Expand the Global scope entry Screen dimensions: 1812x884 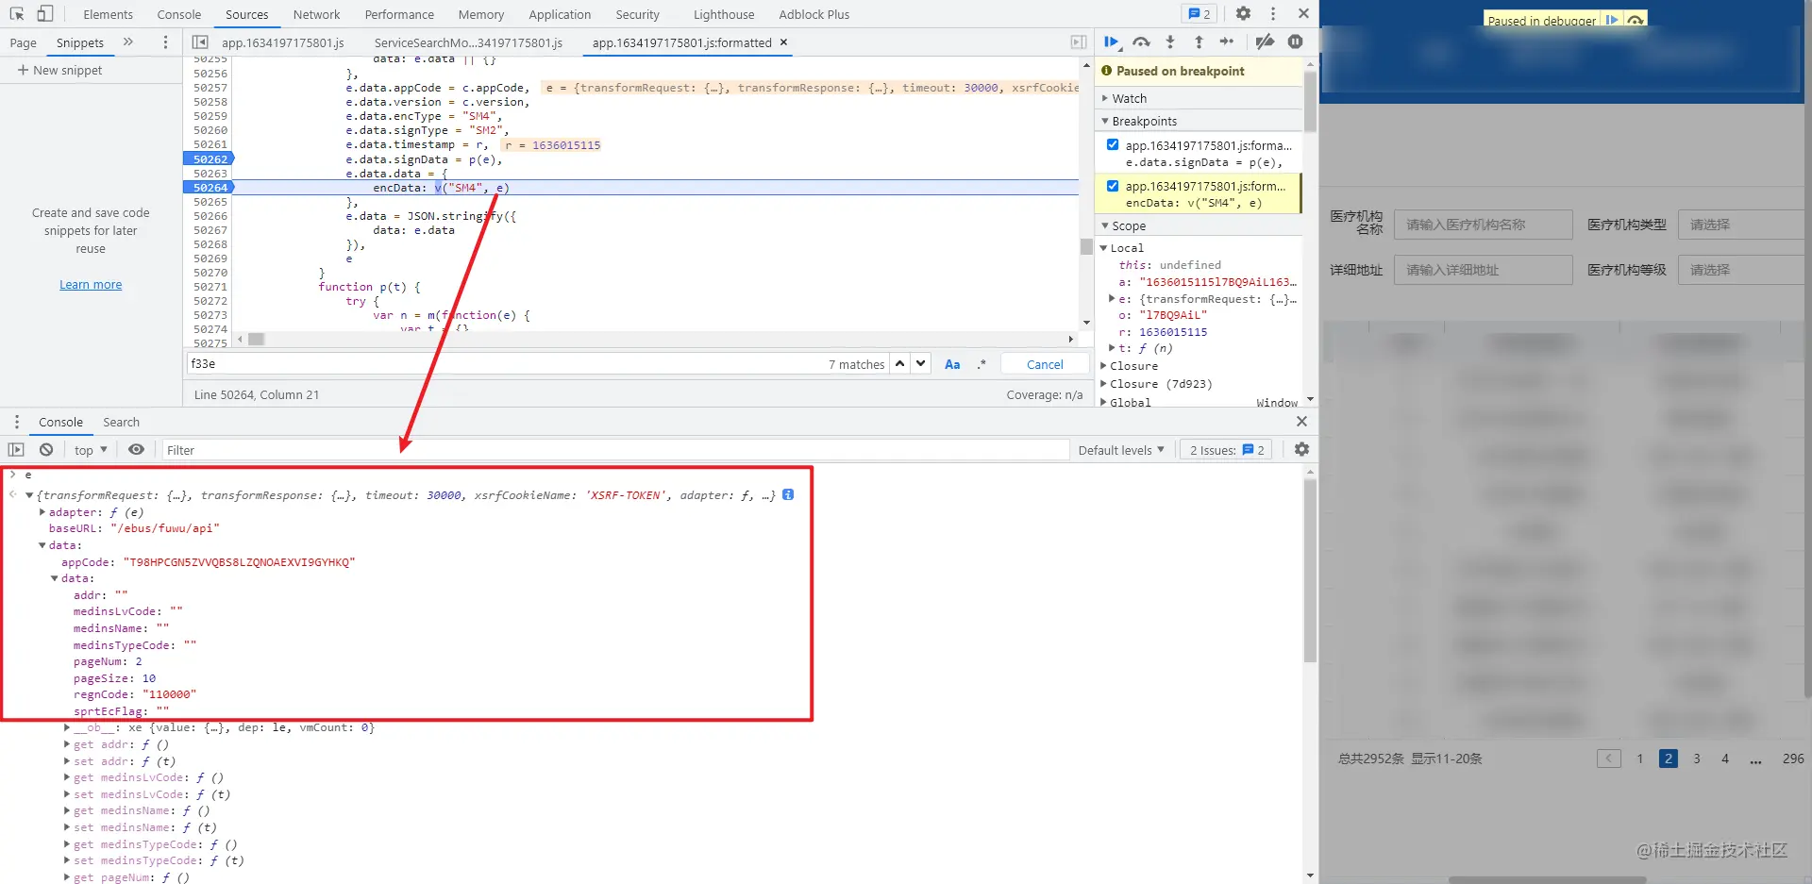1104,403
